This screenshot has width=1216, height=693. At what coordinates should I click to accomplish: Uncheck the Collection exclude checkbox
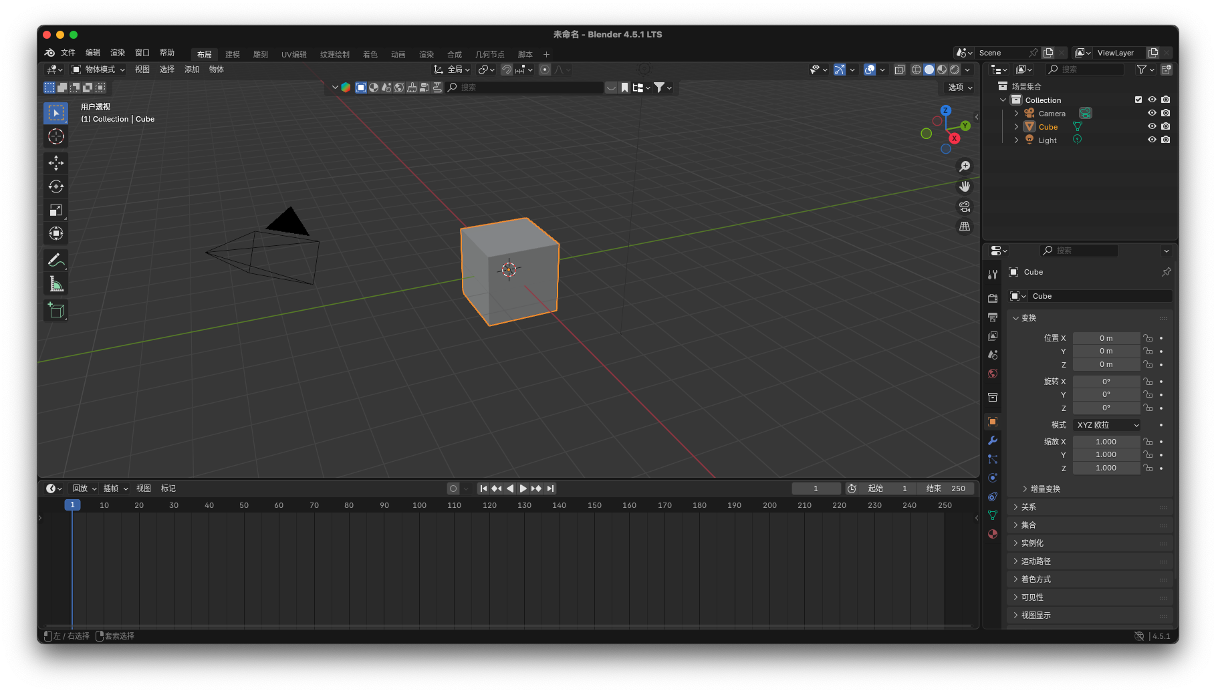pyautogui.click(x=1138, y=100)
